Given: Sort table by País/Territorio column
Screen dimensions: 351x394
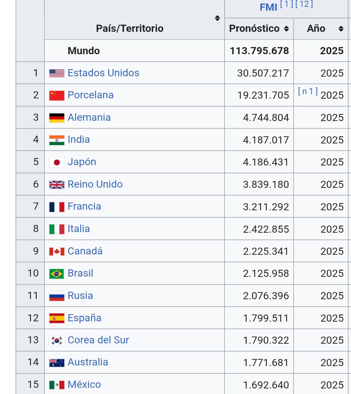Looking at the screenshot, I should (x=217, y=18).
